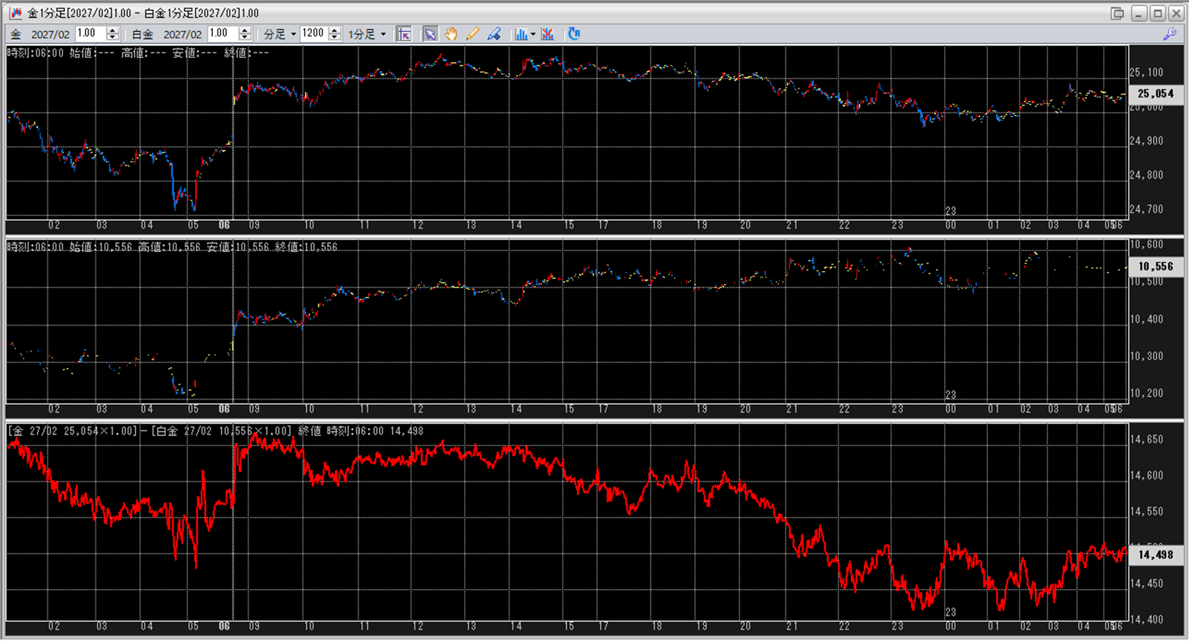Toggle the crosshair scale cursor button
The width and height of the screenshot is (1189, 641).
404,34
